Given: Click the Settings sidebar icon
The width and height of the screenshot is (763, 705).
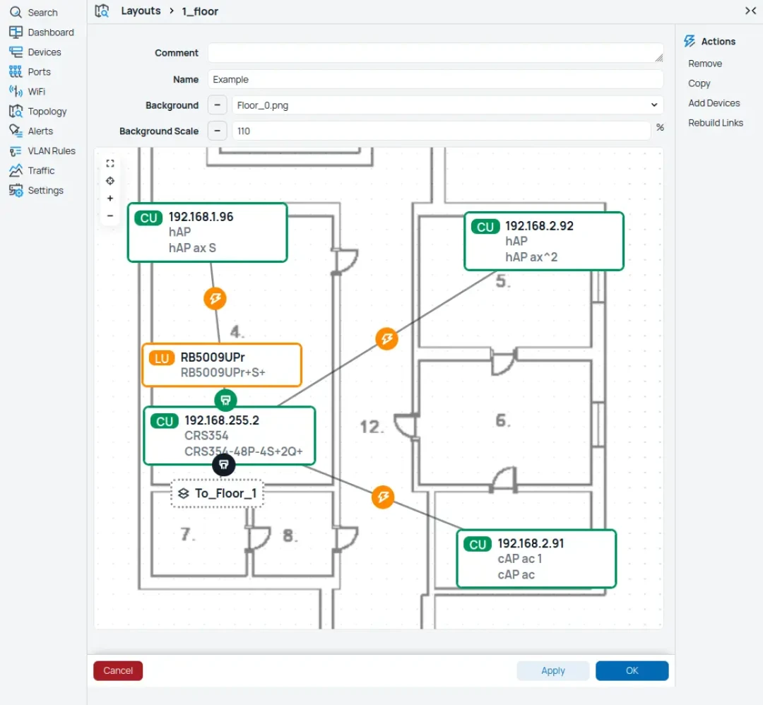Looking at the screenshot, I should tap(16, 190).
